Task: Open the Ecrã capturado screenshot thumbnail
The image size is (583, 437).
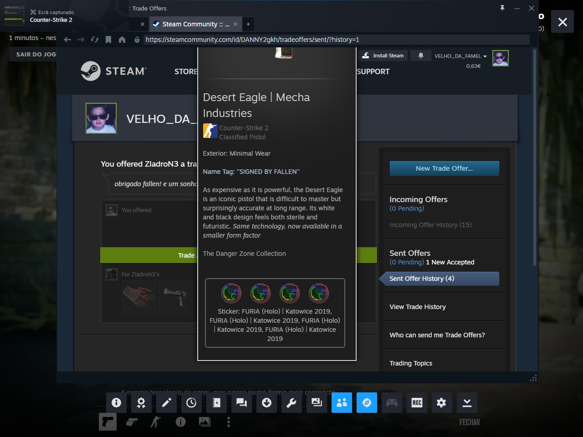Action: 15,16
